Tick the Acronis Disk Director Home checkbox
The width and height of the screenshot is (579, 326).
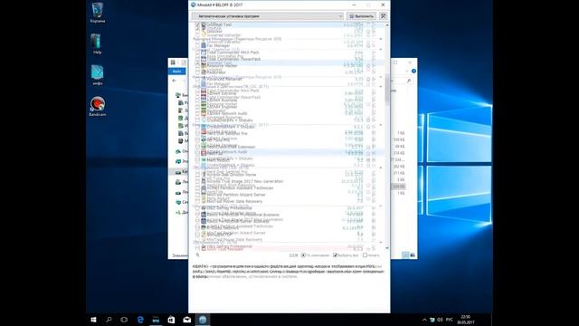pyautogui.click(x=197, y=175)
